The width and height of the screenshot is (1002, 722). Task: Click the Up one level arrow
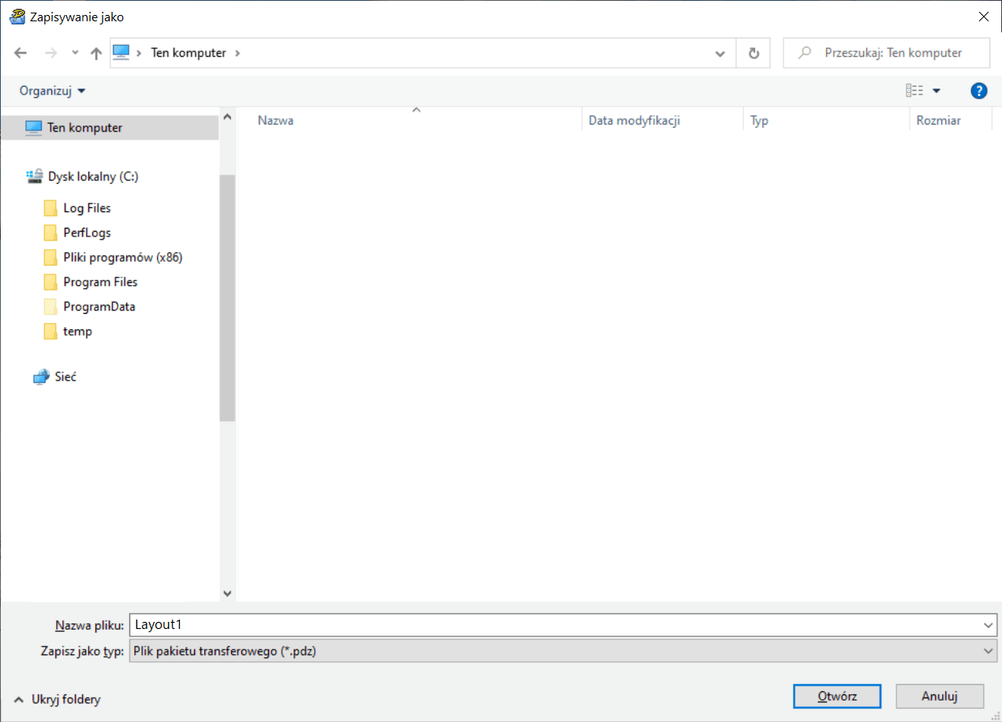pos(96,54)
